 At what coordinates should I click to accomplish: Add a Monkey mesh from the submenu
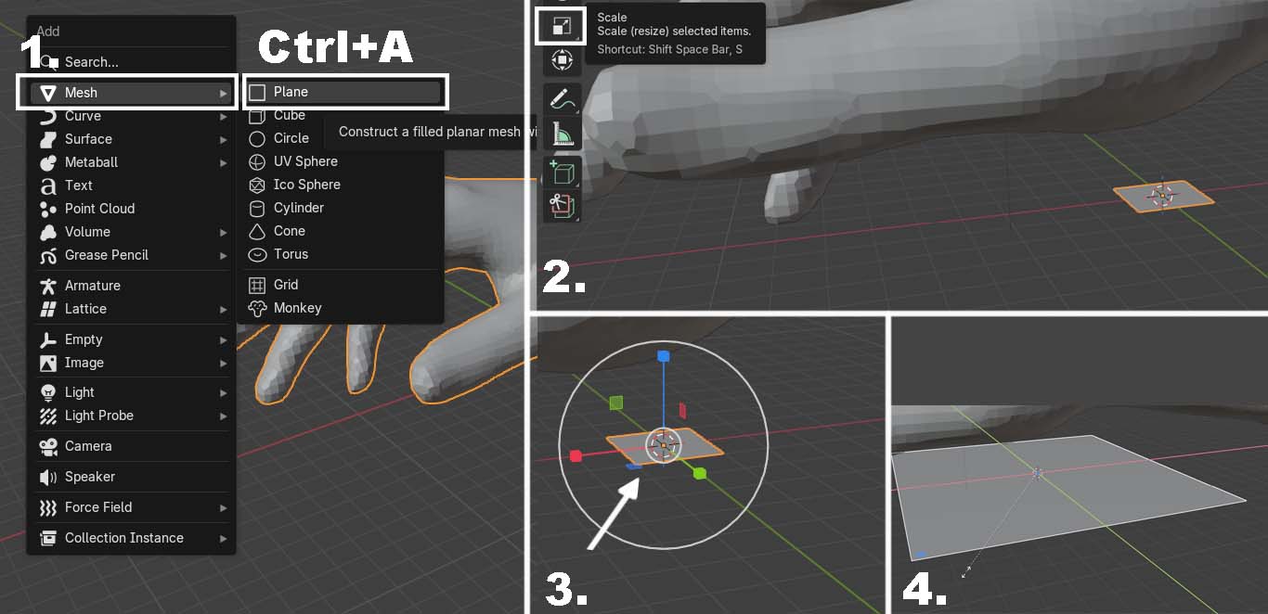(x=297, y=308)
